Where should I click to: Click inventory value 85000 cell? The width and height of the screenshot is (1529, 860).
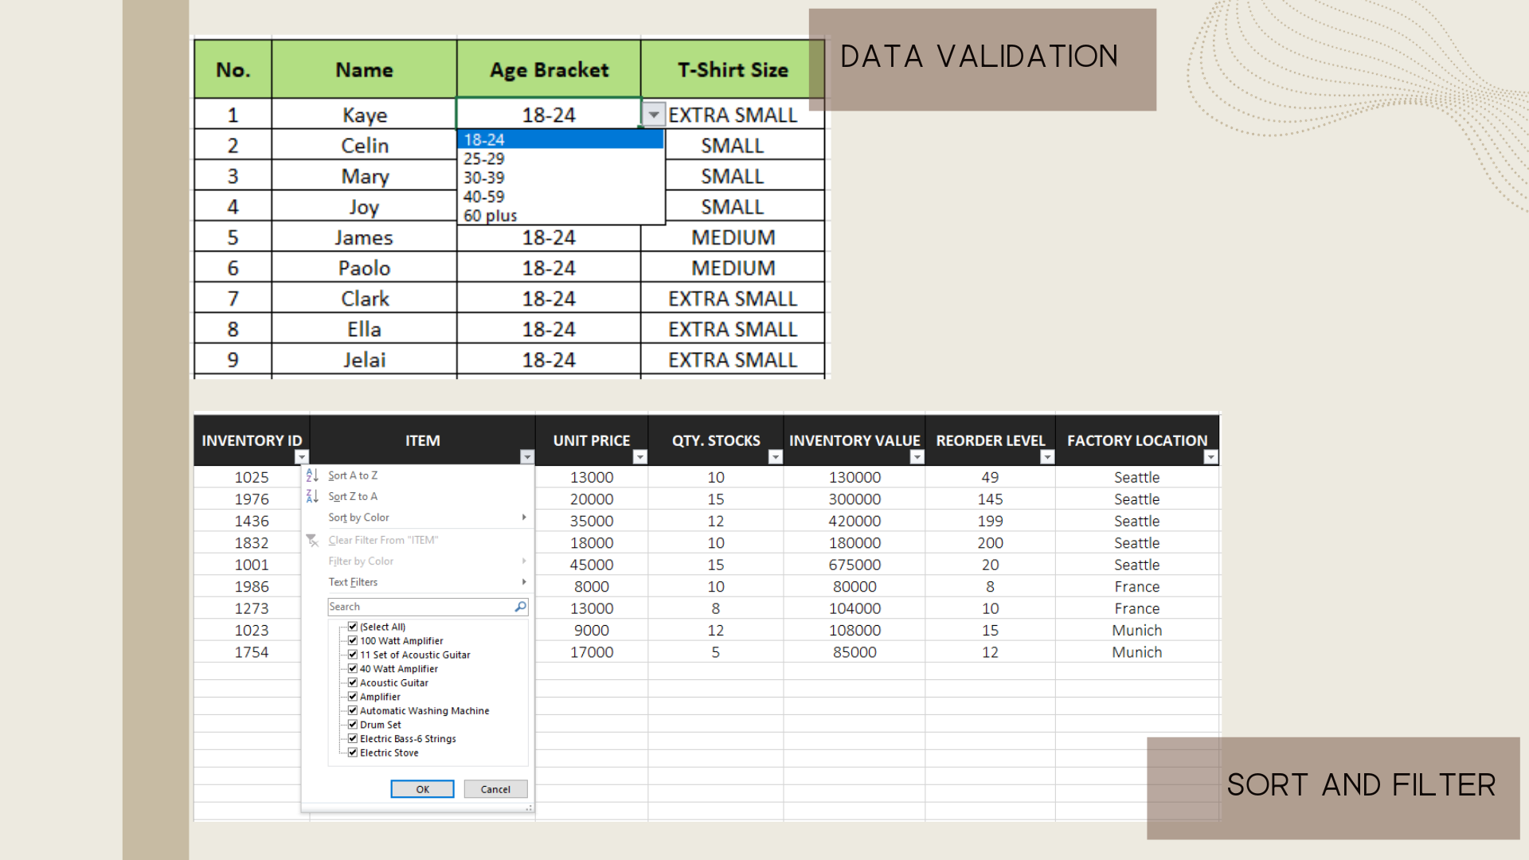pos(854,652)
